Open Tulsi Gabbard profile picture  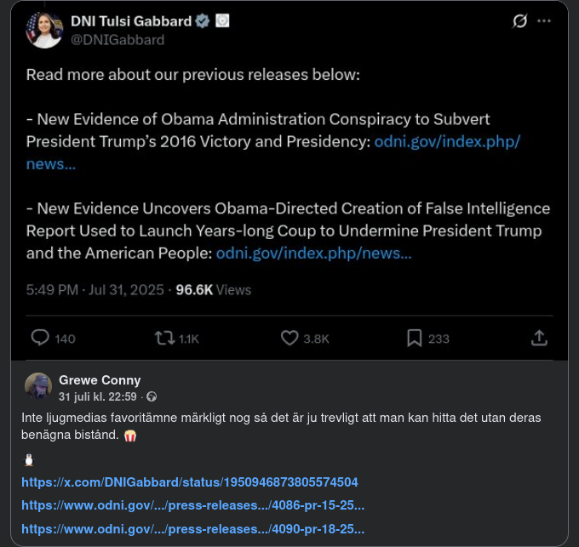[x=43, y=30]
